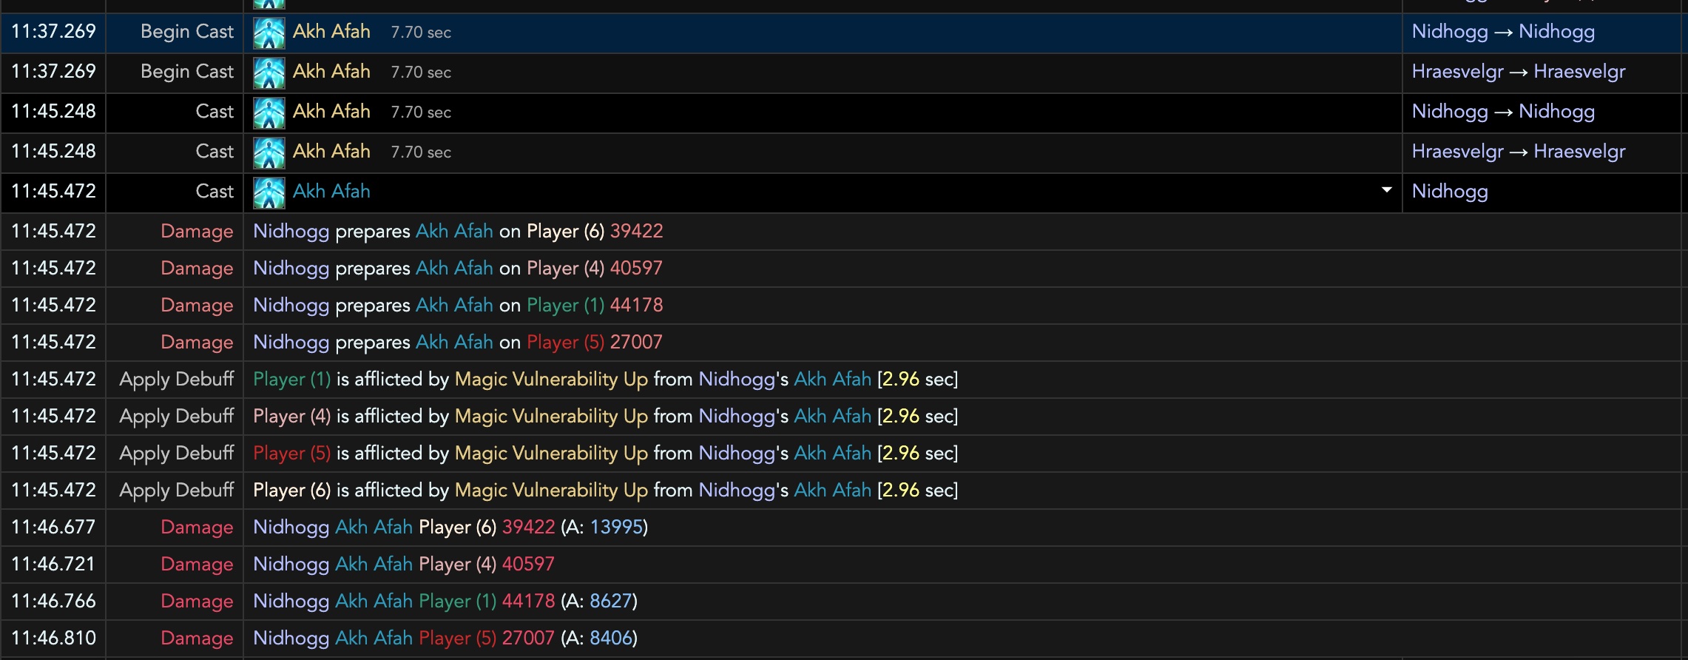Open Akh Afah name in 11:45.248 Hraesvelgr Cast row
The width and height of the screenshot is (1688, 660).
point(331,151)
